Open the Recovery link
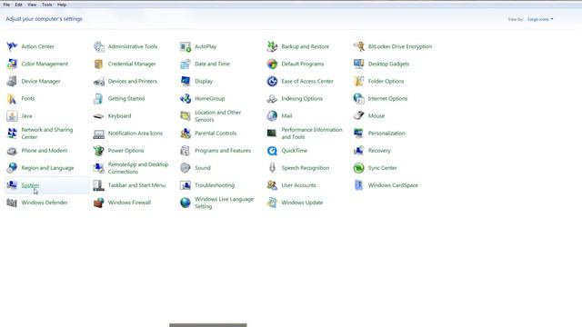This screenshot has width=582, height=327. (x=379, y=151)
